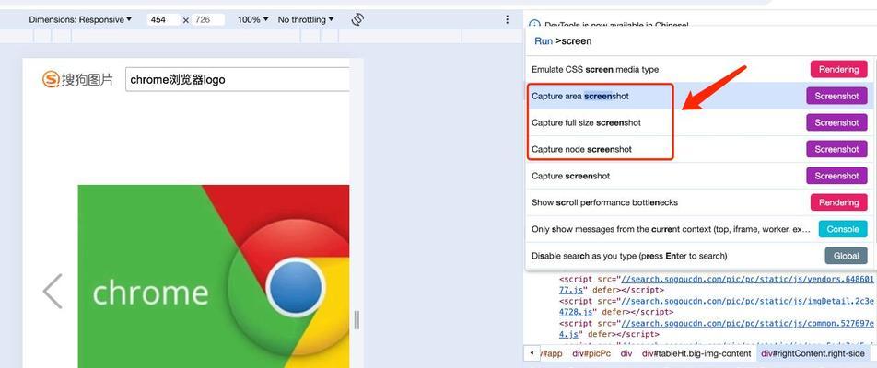Go to previous image with left chevron
This screenshot has width=877, height=368.
point(53,291)
